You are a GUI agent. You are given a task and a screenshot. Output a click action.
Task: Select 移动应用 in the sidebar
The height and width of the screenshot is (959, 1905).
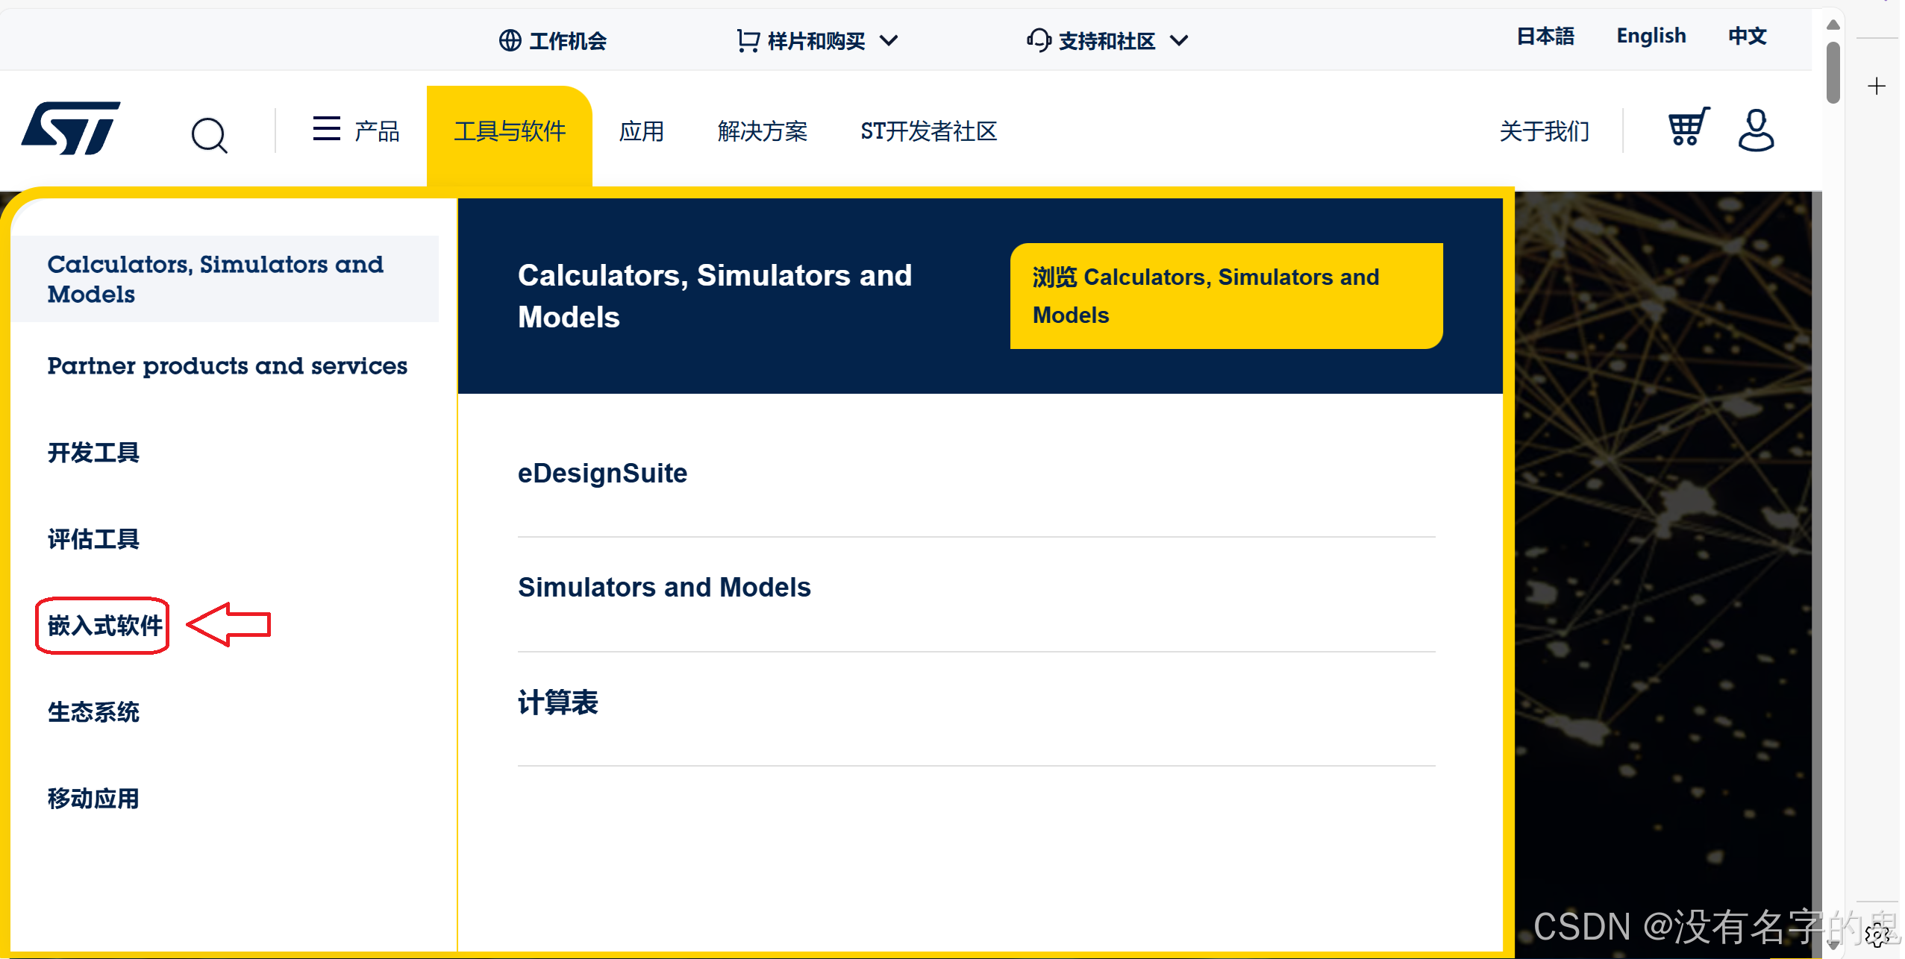click(x=93, y=798)
